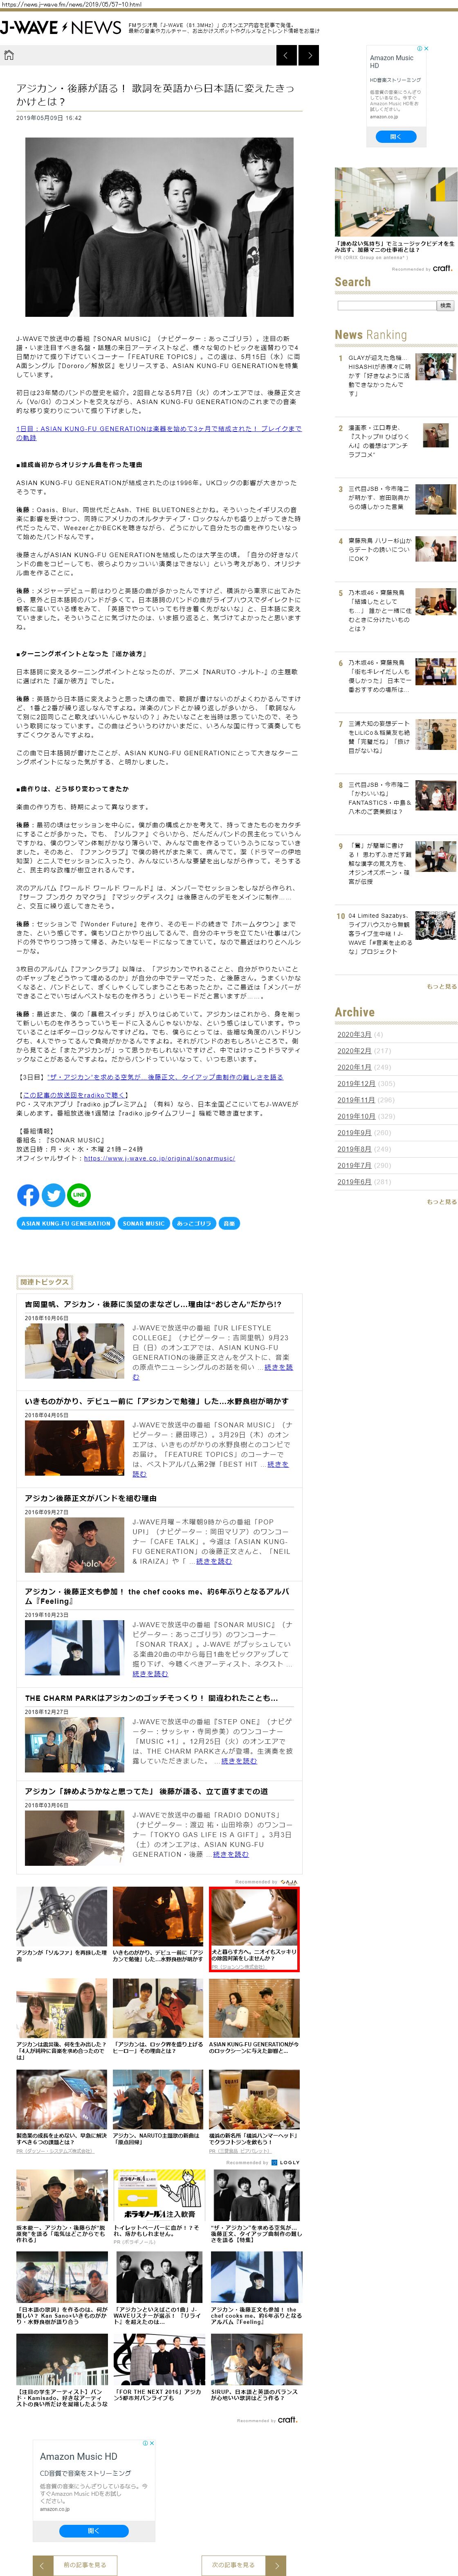Open the 2019年12月 archive
Image resolution: width=458 pixels, height=2576 pixels.
click(356, 1083)
